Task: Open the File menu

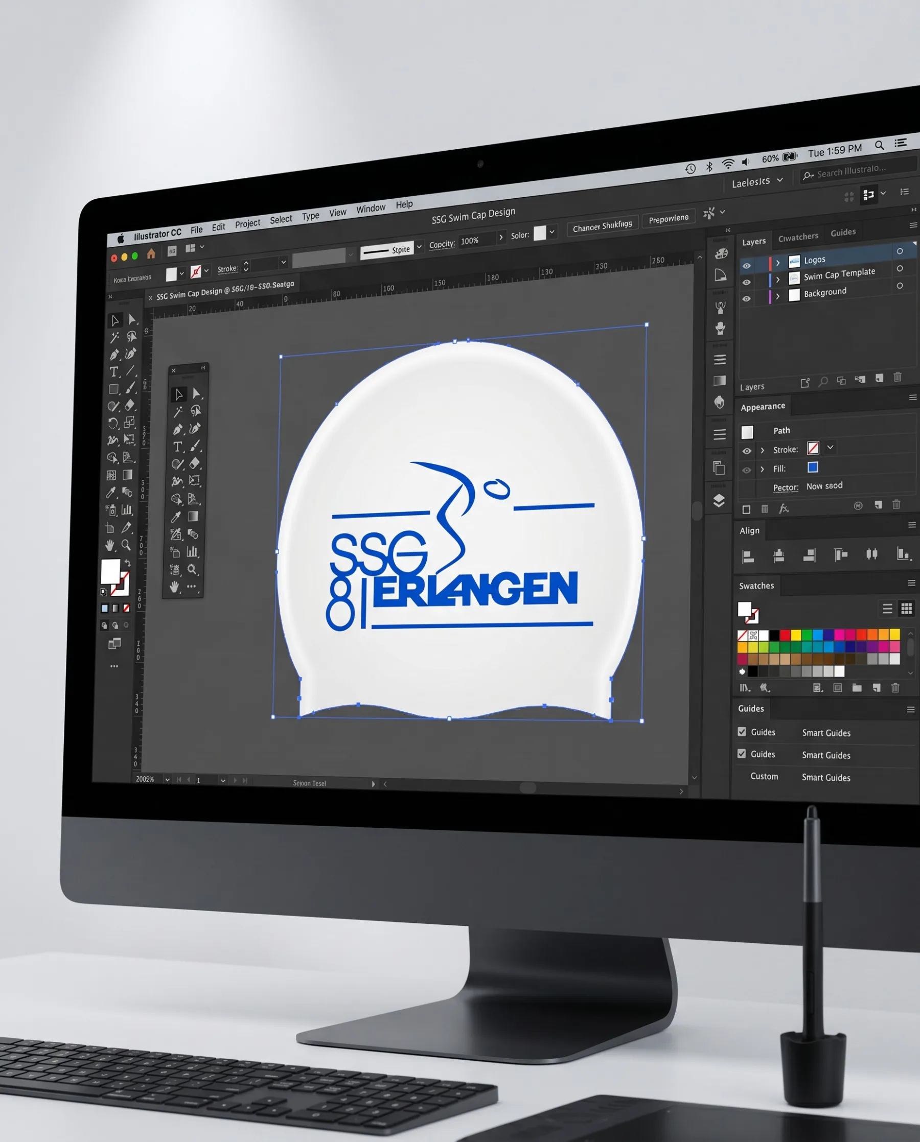Action: tap(197, 229)
